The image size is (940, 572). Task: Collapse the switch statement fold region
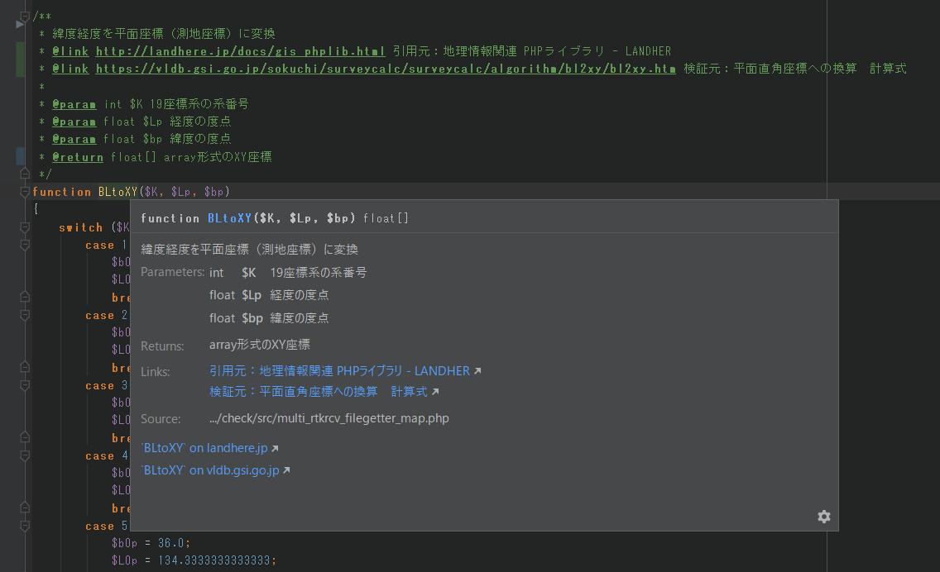click(x=25, y=226)
